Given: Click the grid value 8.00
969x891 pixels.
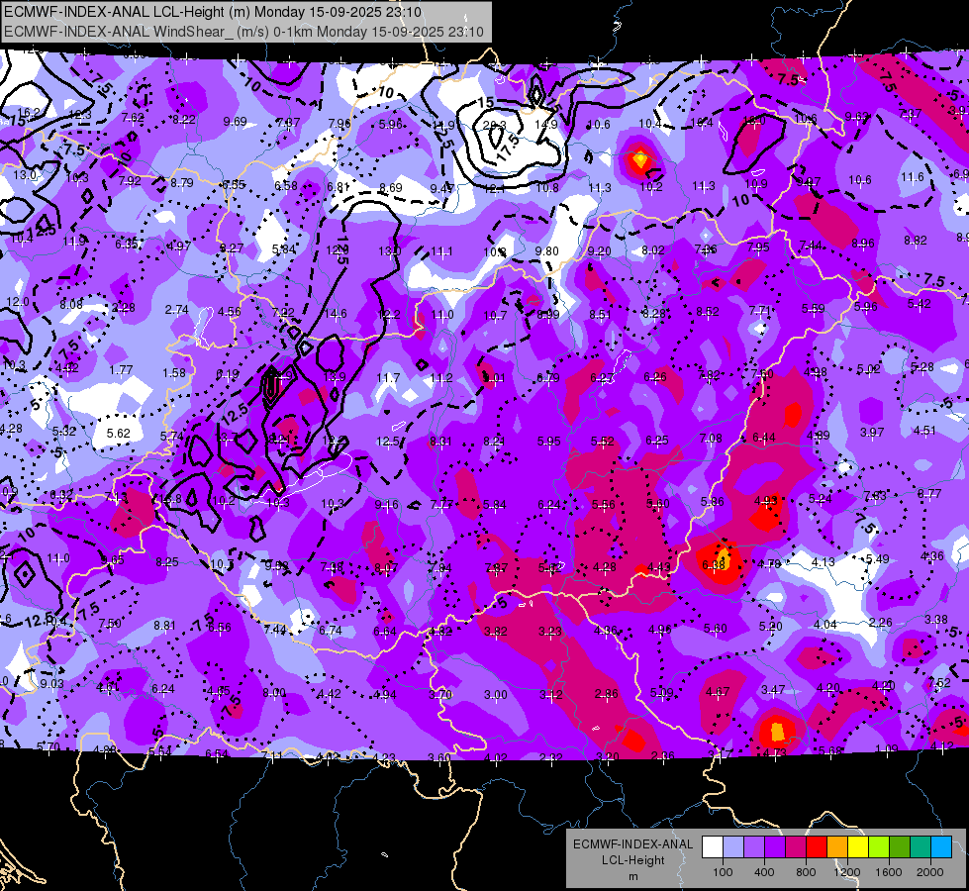Looking at the screenshot, I should 274,693.
